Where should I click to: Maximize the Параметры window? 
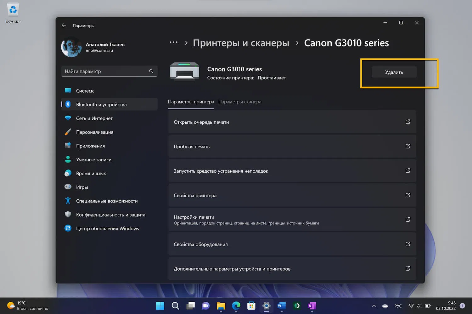pyautogui.click(x=401, y=23)
